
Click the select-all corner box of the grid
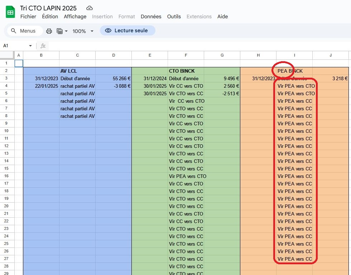[x=7, y=55]
